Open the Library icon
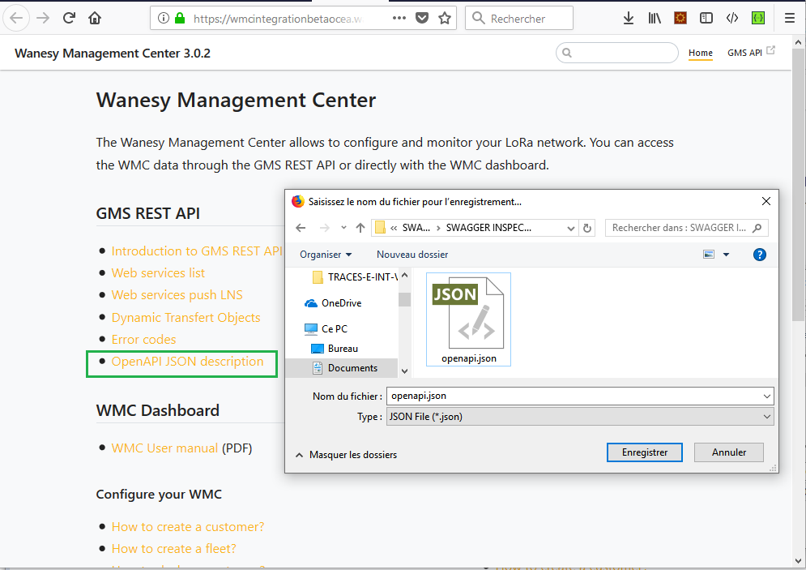 [x=655, y=18]
